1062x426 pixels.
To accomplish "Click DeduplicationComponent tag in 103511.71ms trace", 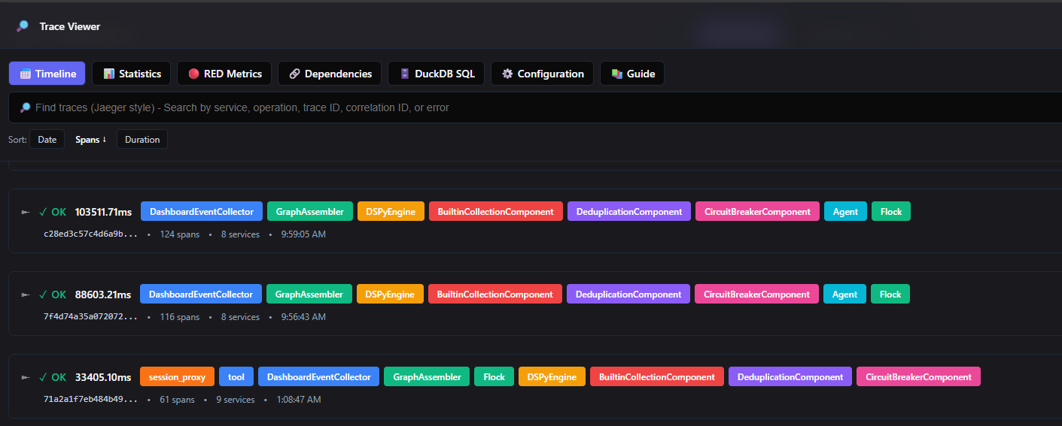I will point(629,212).
